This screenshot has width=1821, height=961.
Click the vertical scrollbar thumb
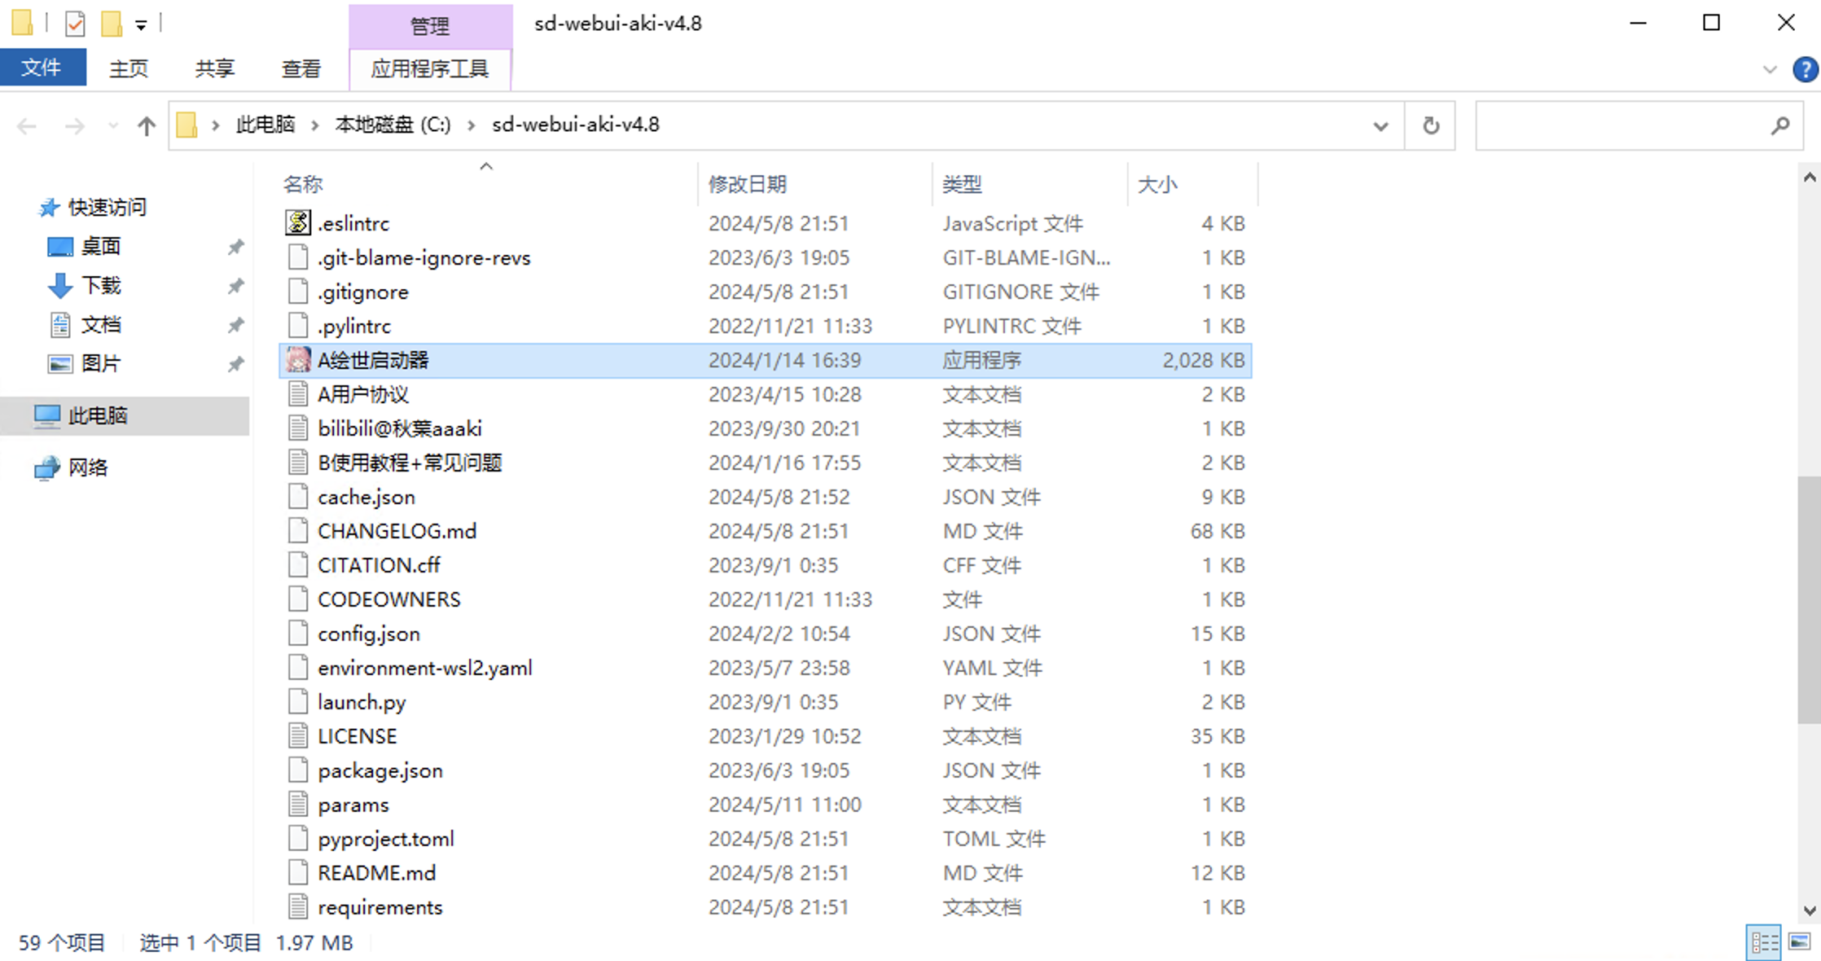pos(1809,599)
